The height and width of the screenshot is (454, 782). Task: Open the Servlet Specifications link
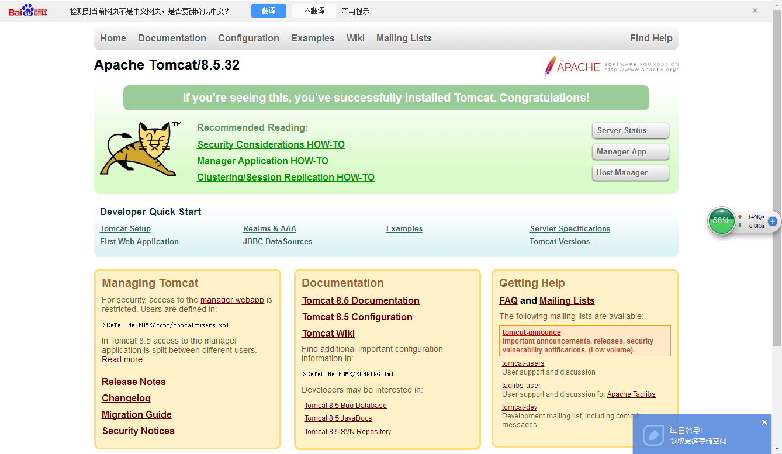coord(570,228)
